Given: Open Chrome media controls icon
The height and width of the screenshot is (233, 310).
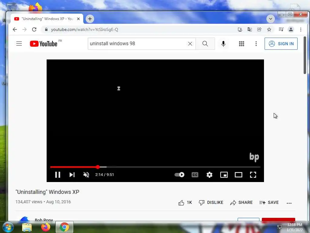Looking at the screenshot, I should point(281,29).
